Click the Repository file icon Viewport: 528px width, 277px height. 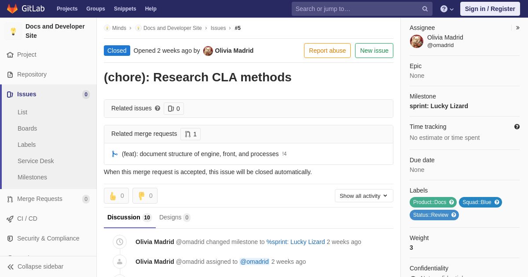click(10, 75)
